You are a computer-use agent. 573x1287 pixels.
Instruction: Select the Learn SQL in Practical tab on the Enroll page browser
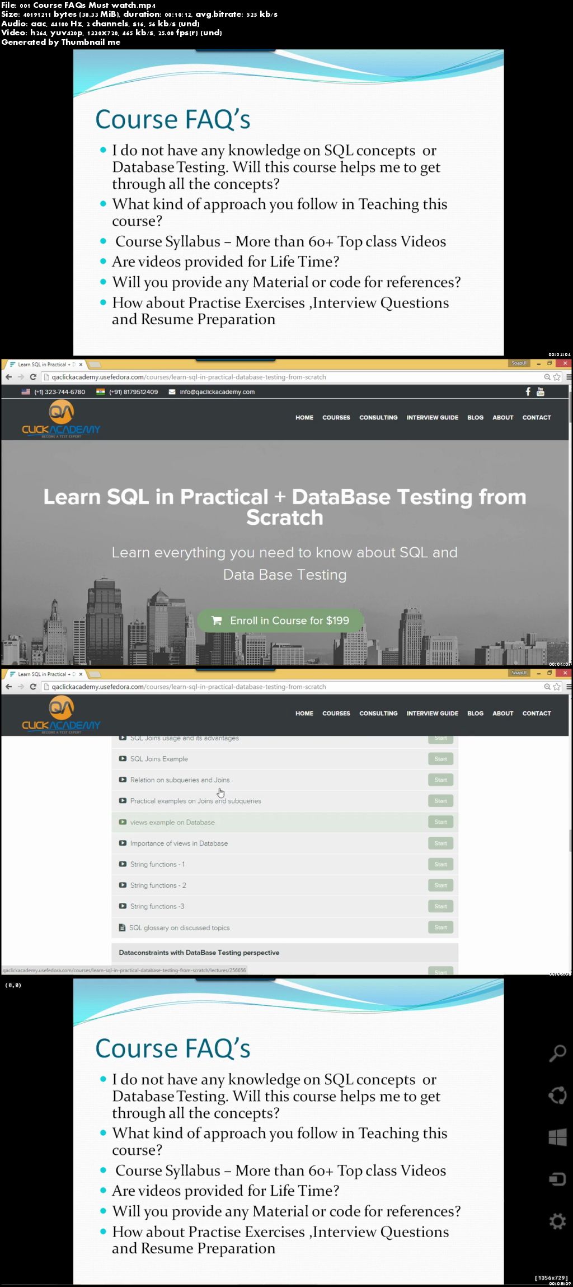(x=45, y=364)
